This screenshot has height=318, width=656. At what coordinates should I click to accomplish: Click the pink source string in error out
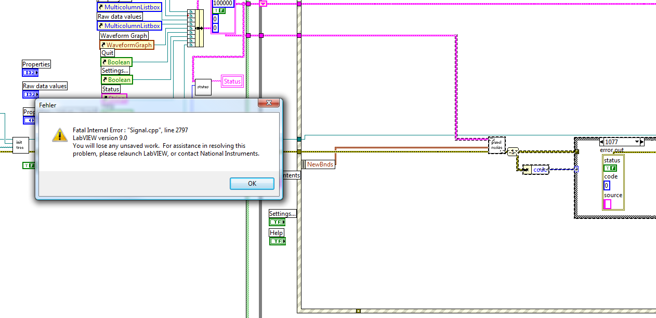coord(607,204)
